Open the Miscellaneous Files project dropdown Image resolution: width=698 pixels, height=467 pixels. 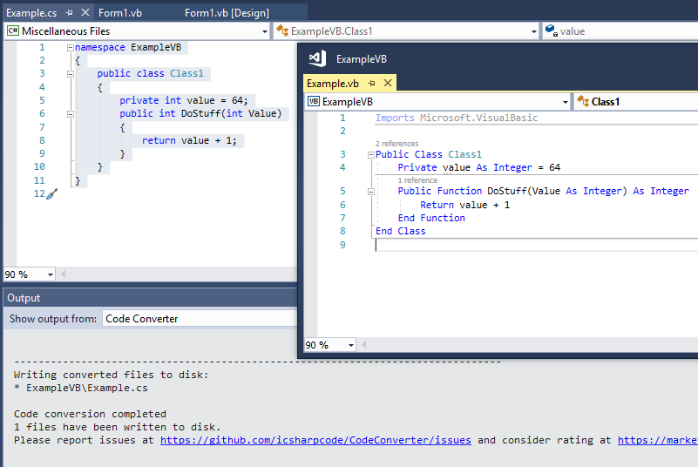click(x=264, y=31)
